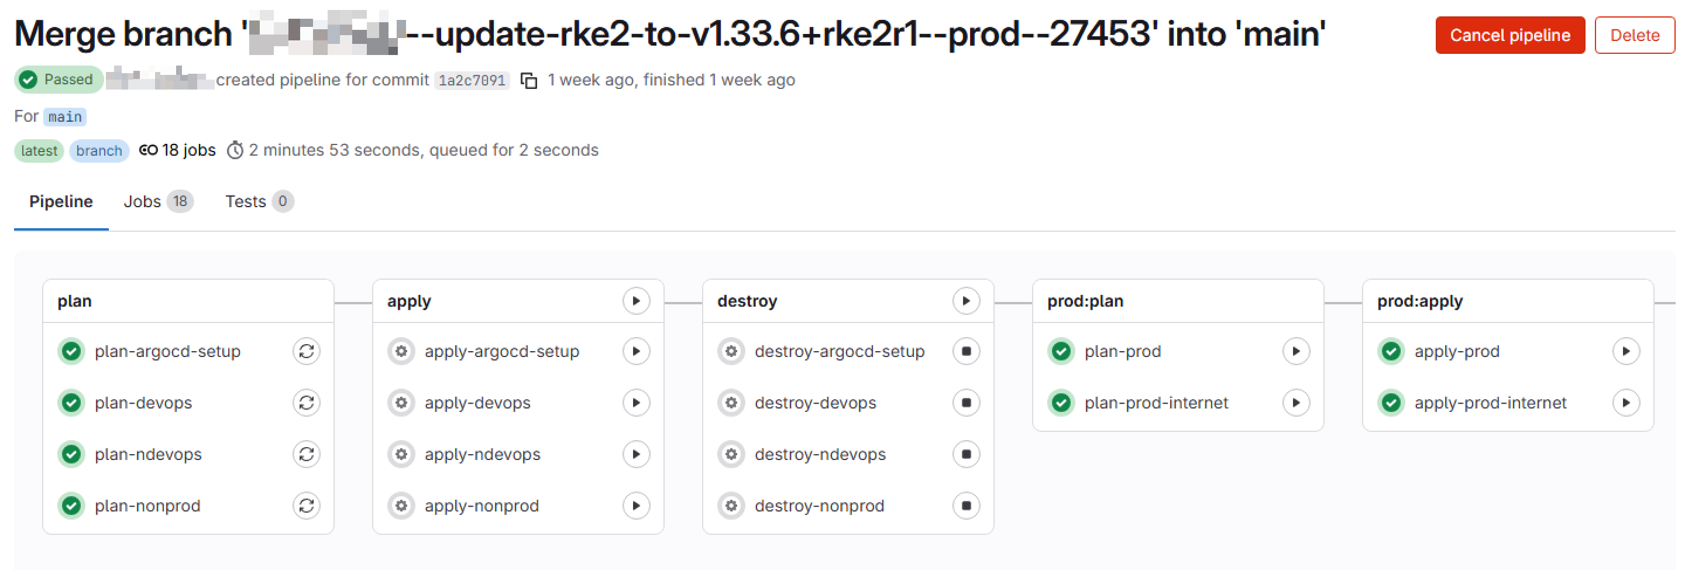Retry the plan-argocd-setup job
Image resolution: width=1685 pixels, height=570 pixels.
tap(306, 351)
